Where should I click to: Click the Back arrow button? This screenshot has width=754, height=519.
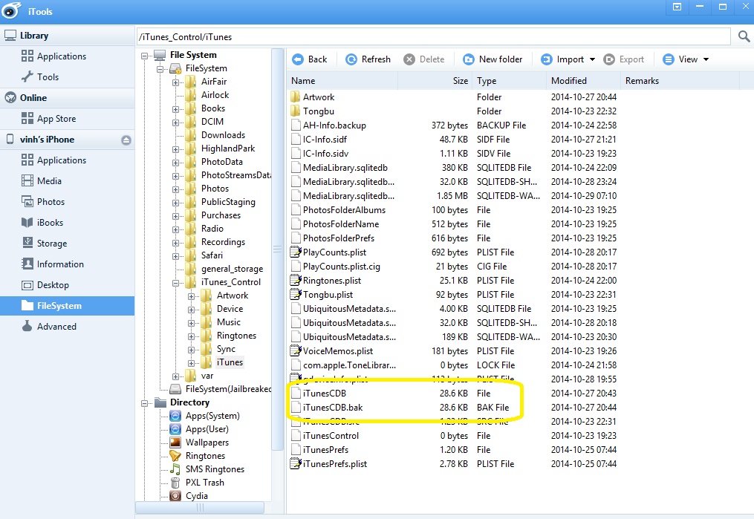(310, 59)
